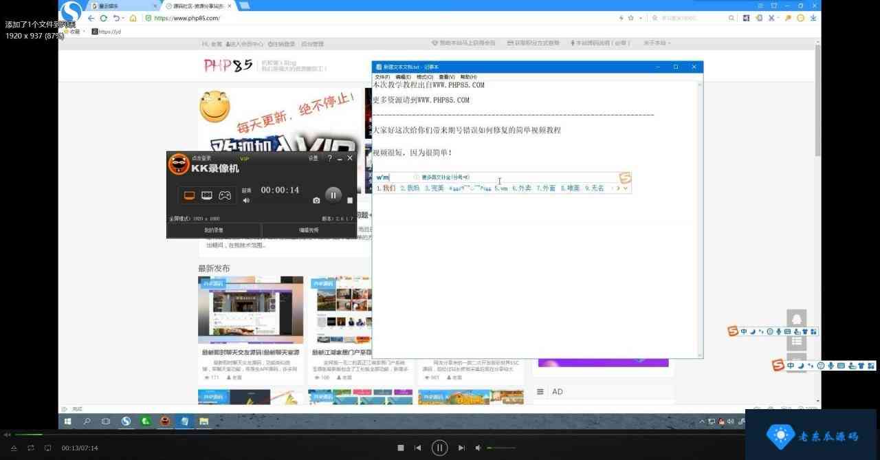
Task: Stop the video player playback
Action: (x=401, y=448)
